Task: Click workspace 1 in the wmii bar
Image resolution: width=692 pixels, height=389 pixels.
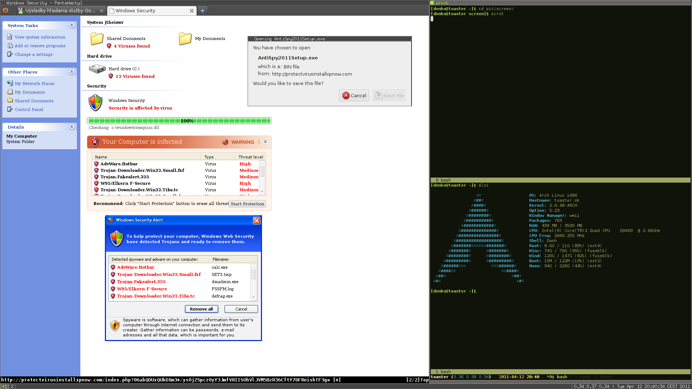Action: click(4, 386)
